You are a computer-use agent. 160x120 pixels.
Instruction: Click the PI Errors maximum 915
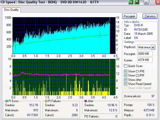(36, 110)
